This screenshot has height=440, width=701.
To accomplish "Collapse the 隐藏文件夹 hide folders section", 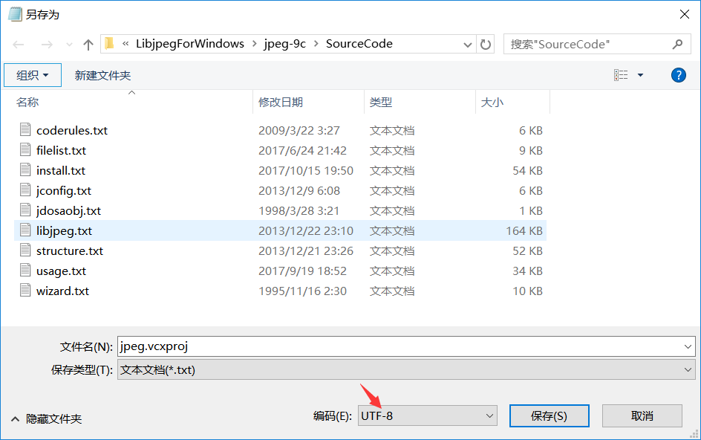I will click(16, 418).
